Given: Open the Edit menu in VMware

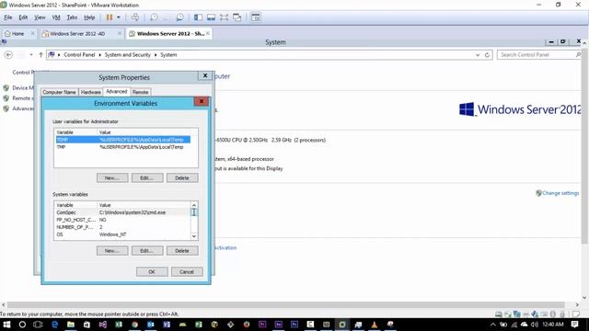Looking at the screenshot, I should tap(23, 17).
